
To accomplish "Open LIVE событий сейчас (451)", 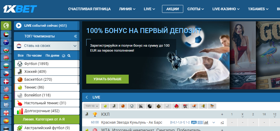I will (47, 26).
